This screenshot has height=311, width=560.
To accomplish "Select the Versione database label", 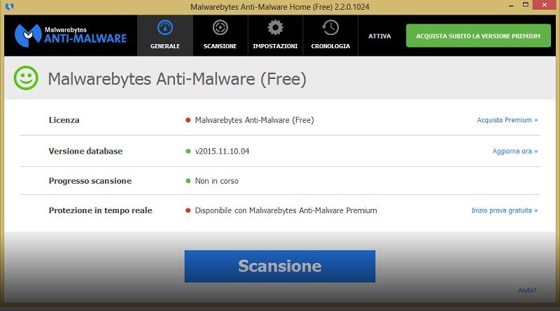I will [85, 151].
